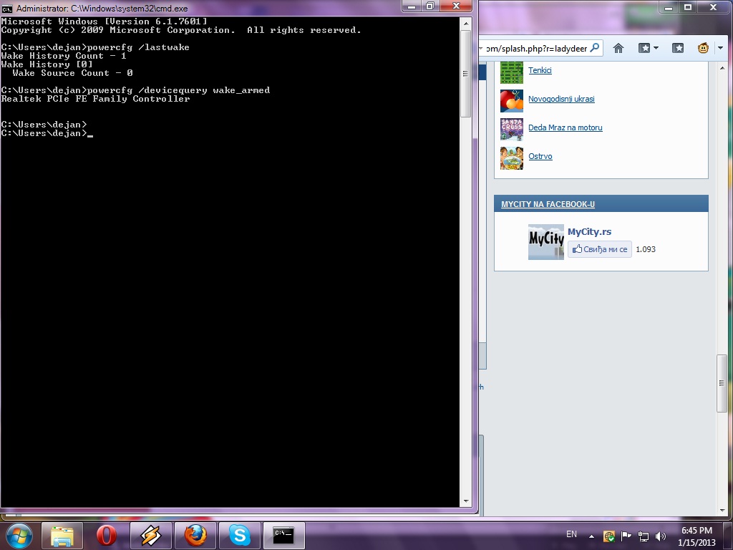Click the Facebook like button Свиђа ми се
Image resolution: width=733 pixels, height=550 pixels.
click(600, 249)
